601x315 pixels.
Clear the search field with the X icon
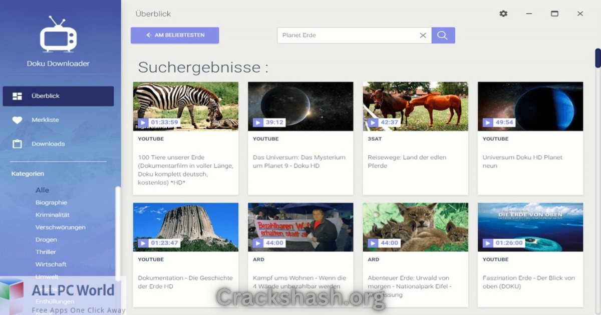pyautogui.click(x=423, y=35)
